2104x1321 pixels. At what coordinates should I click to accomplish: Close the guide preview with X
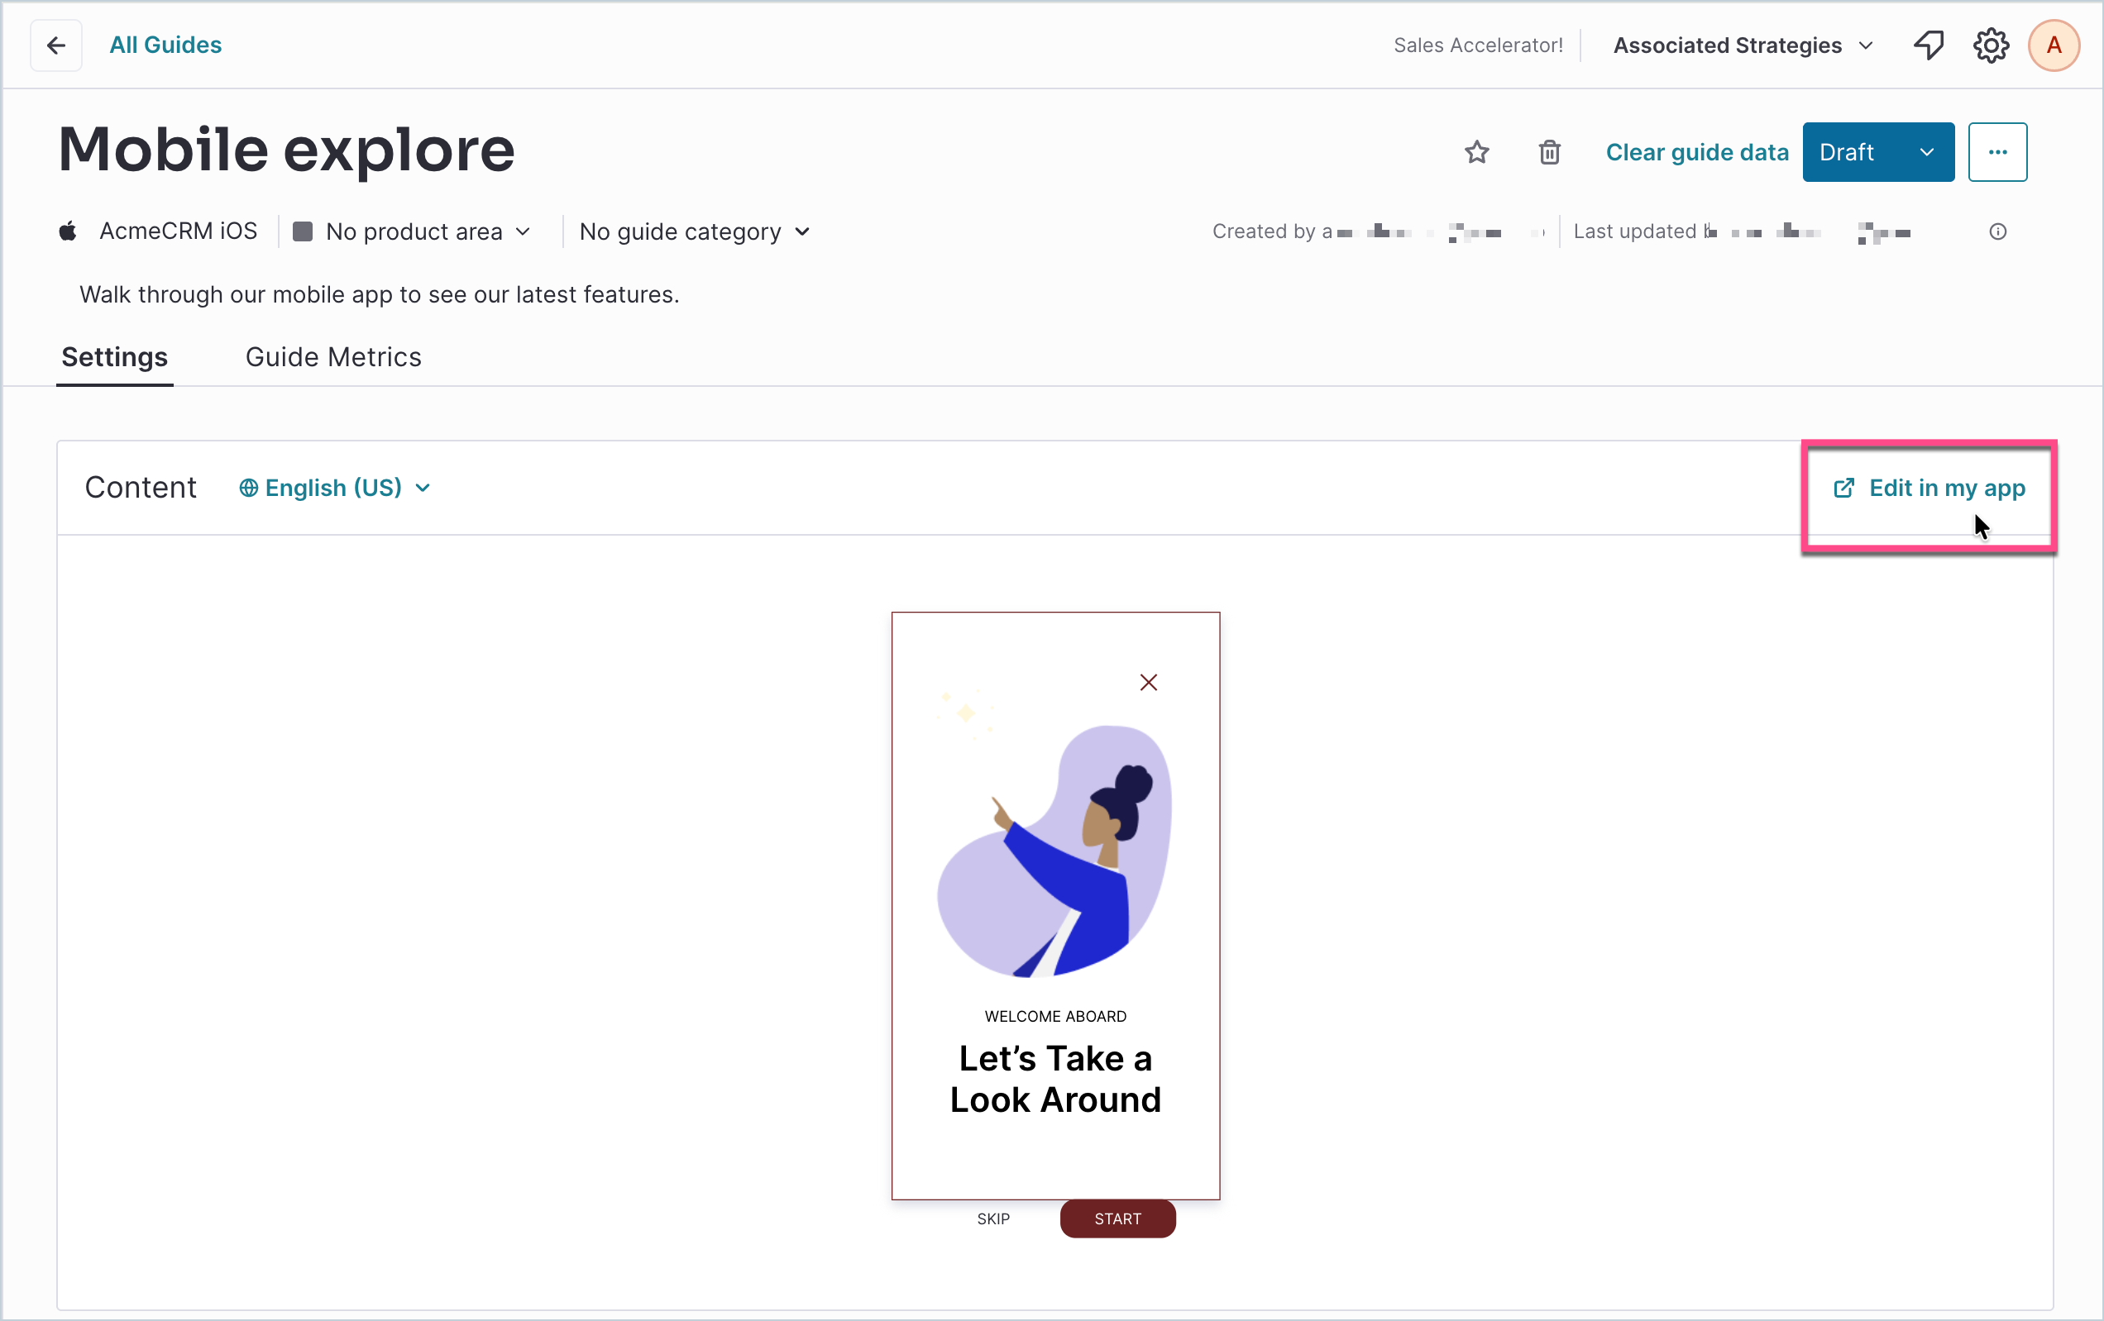(1148, 683)
